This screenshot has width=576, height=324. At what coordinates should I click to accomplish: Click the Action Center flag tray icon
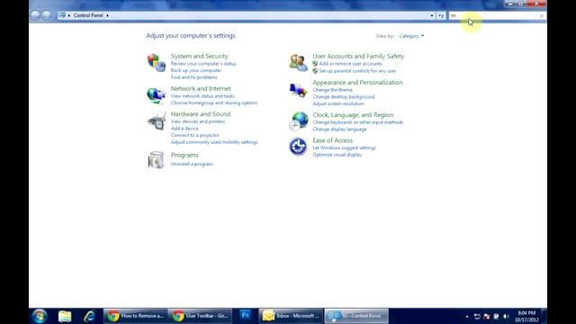487,316
